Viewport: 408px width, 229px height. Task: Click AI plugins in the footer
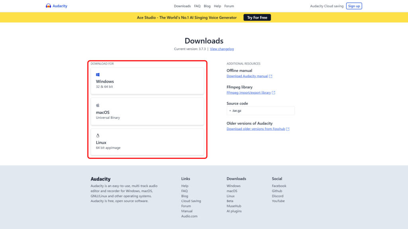[234, 211]
